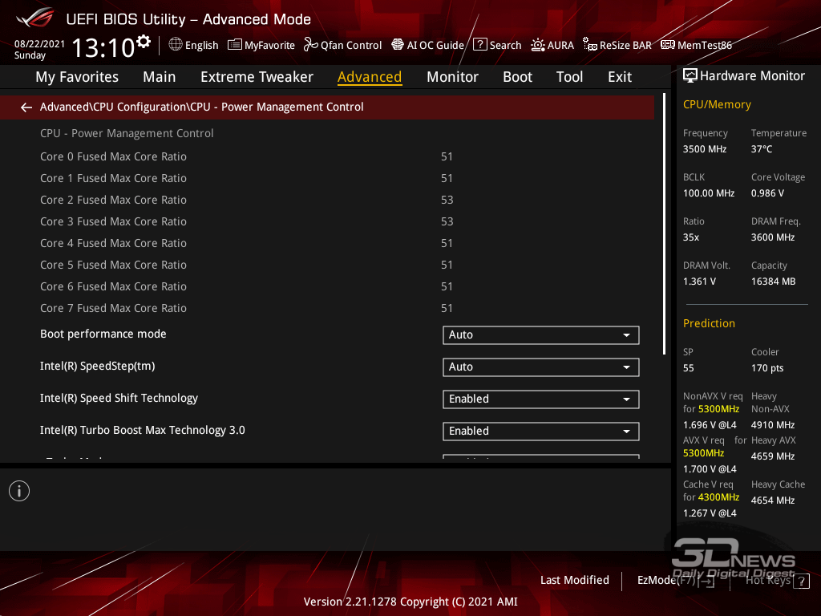Viewport: 821px width, 616px height.
Task: Click the Hot Keys question mark icon
Action: 801,581
